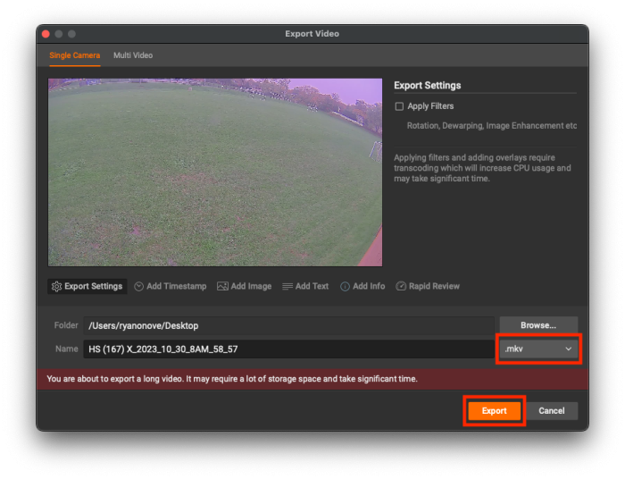Open the .mkv file format dropdown

point(539,349)
